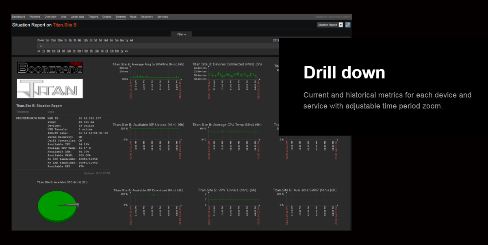Open the Problems menu item
Viewport: 488px width, 245px height.
(x=35, y=17)
